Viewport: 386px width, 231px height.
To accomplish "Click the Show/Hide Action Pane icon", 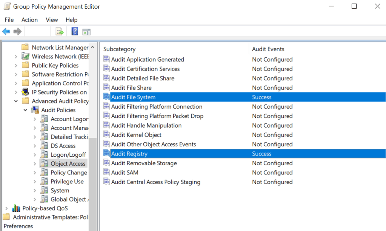I will click(x=86, y=32).
